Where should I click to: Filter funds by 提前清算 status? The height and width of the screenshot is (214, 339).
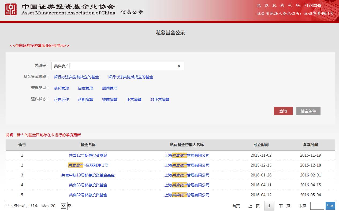[110, 99]
